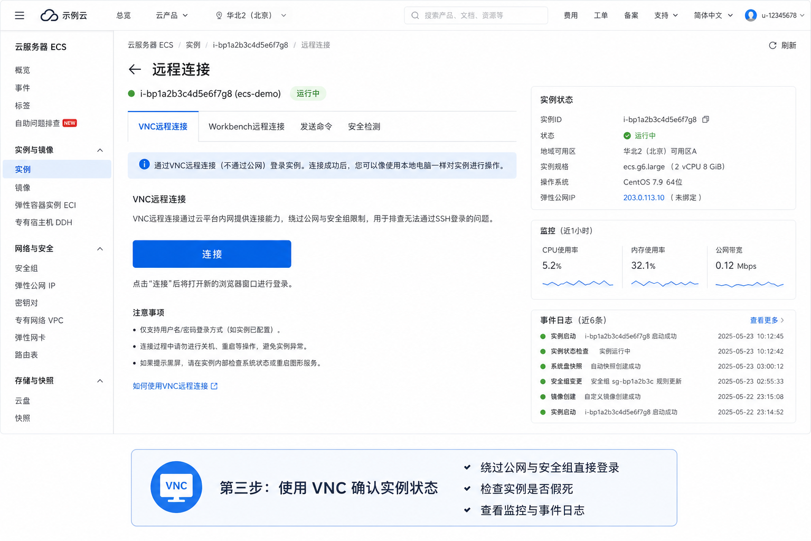Open the 支持 dropdown menu
The height and width of the screenshot is (541, 811).
click(x=666, y=15)
